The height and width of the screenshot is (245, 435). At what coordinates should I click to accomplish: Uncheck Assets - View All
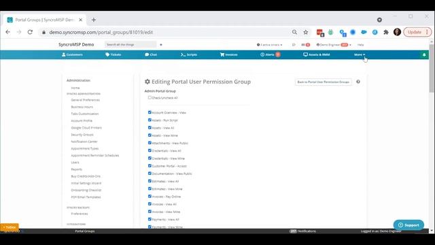click(150, 127)
